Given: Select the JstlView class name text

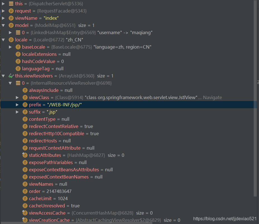Looking at the screenshot, I should coord(141,98).
